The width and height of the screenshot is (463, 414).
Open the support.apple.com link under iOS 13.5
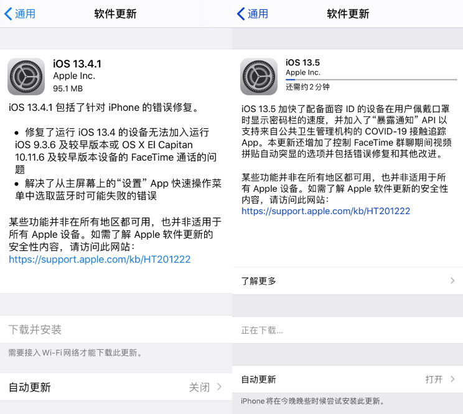tap(325, 211)
